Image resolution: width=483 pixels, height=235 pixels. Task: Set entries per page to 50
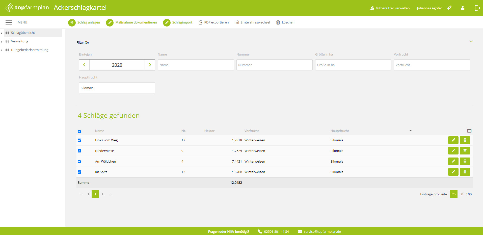coord(461,194)
